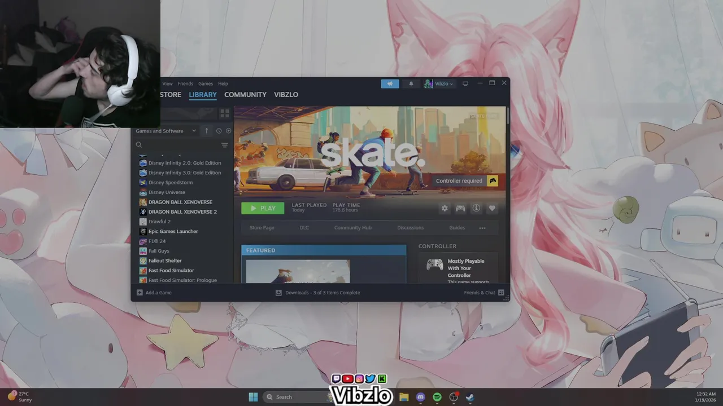Click the yellow controller required icon
The image size is (723, 406).
tap(493, 181)
